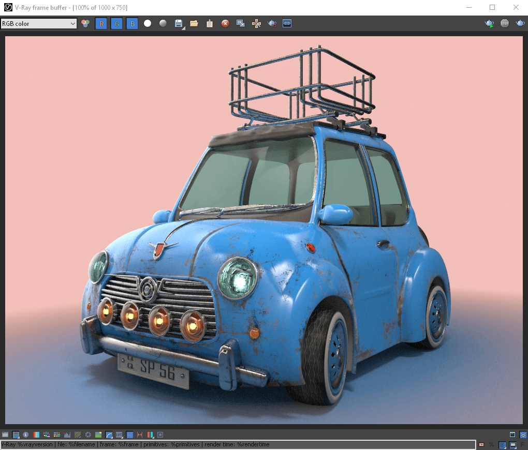Open the LUT correction control
Viewport: 528px width, 450px height.
coord(119,434)
